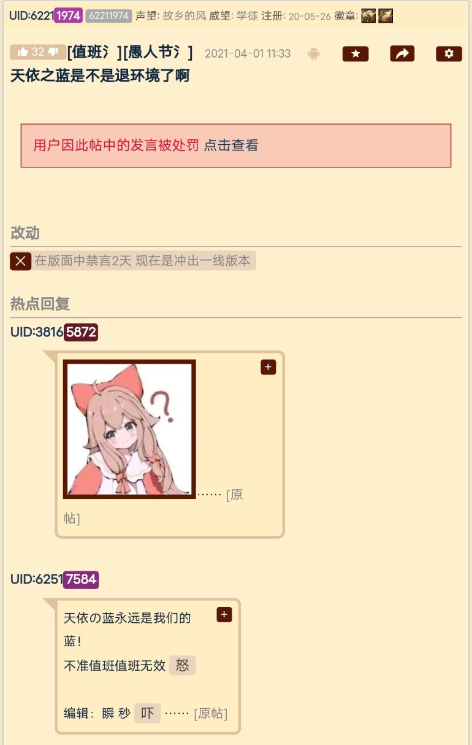Upvote the post with thumbs-up icon
The image size is (472, 745).
[23, 53]
